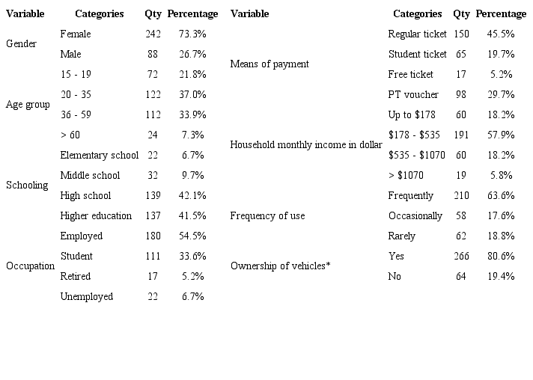The width and height of the screenshot is (533, 380).
Task: Click the Gender variable label
Action: pos(21,44)
